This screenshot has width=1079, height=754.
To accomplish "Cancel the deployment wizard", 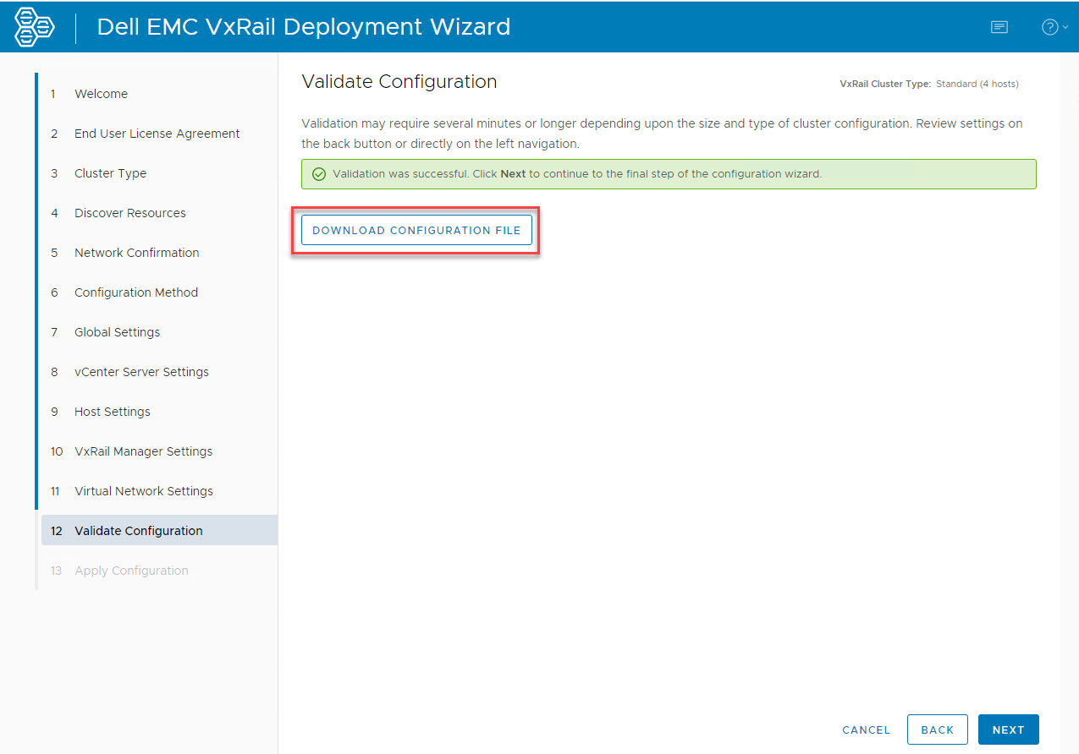I will tap(866, 729).
